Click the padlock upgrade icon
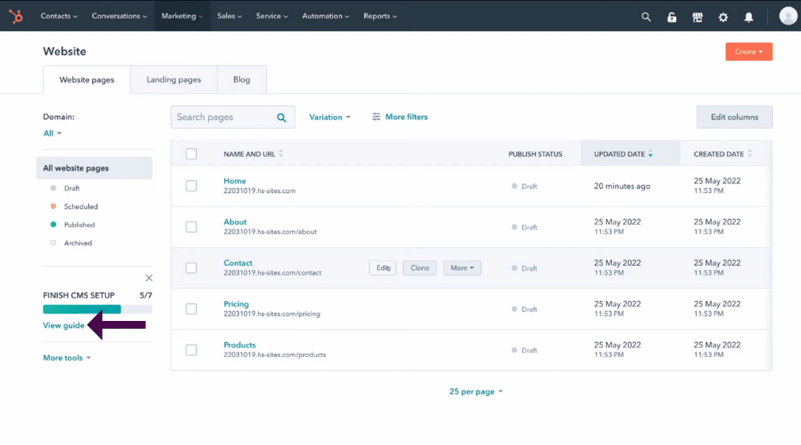This screenshot has height=445, width=801. (672, 17)
